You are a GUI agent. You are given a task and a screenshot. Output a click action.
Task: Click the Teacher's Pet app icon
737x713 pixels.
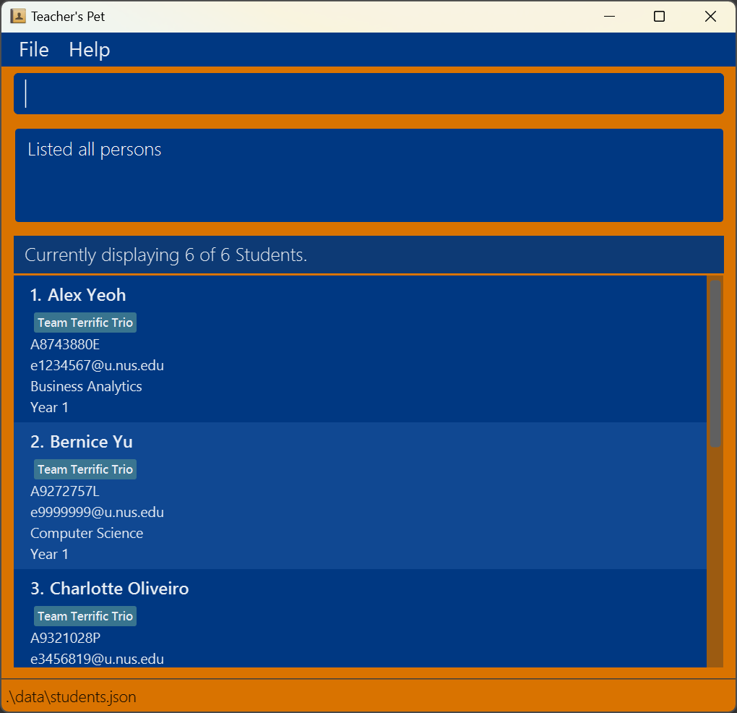[18, 17]
